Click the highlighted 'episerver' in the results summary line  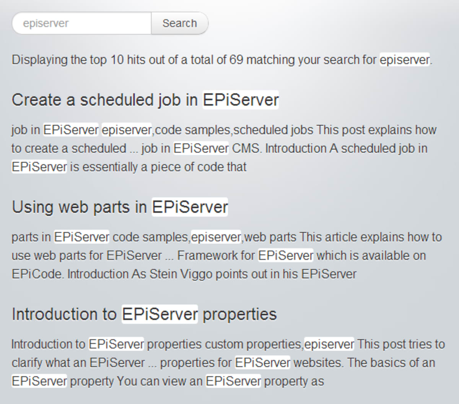[x=404, y=60]
